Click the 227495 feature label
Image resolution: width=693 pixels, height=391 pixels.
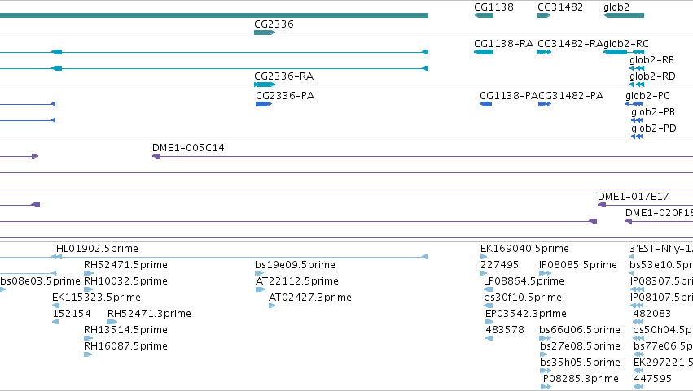pos(499,265)
